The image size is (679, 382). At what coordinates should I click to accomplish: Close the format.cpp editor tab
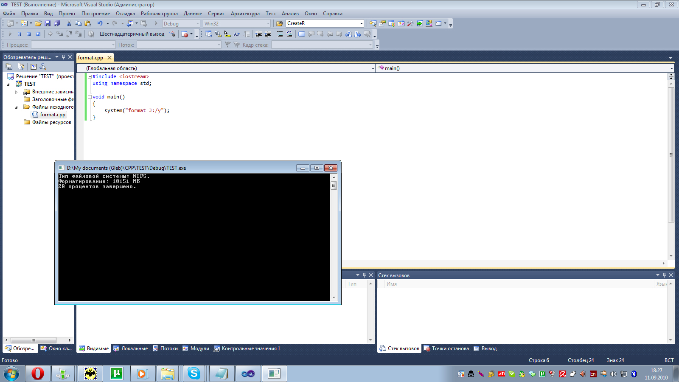(x=109, y=58)
